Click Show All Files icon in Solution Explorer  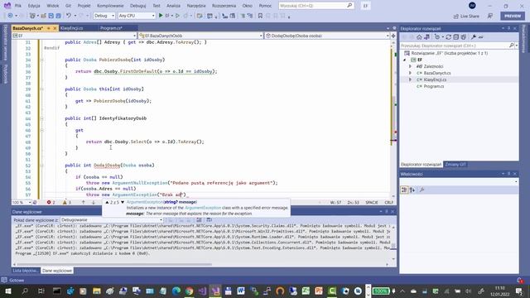pos(464,36)
